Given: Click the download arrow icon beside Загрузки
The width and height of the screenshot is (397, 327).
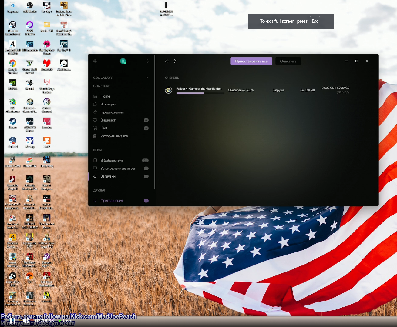Looking at the screenshot, I should point(95,176).
